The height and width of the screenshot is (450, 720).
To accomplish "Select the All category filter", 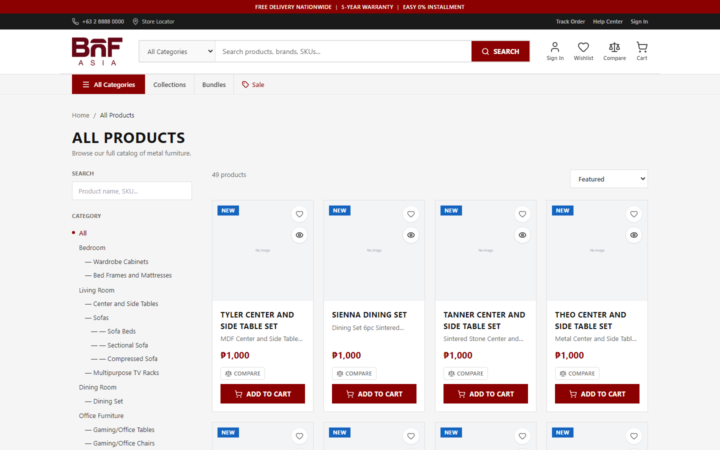I will [83, 233].
